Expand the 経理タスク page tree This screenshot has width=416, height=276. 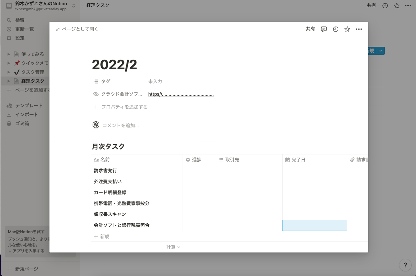coord(9,81)
